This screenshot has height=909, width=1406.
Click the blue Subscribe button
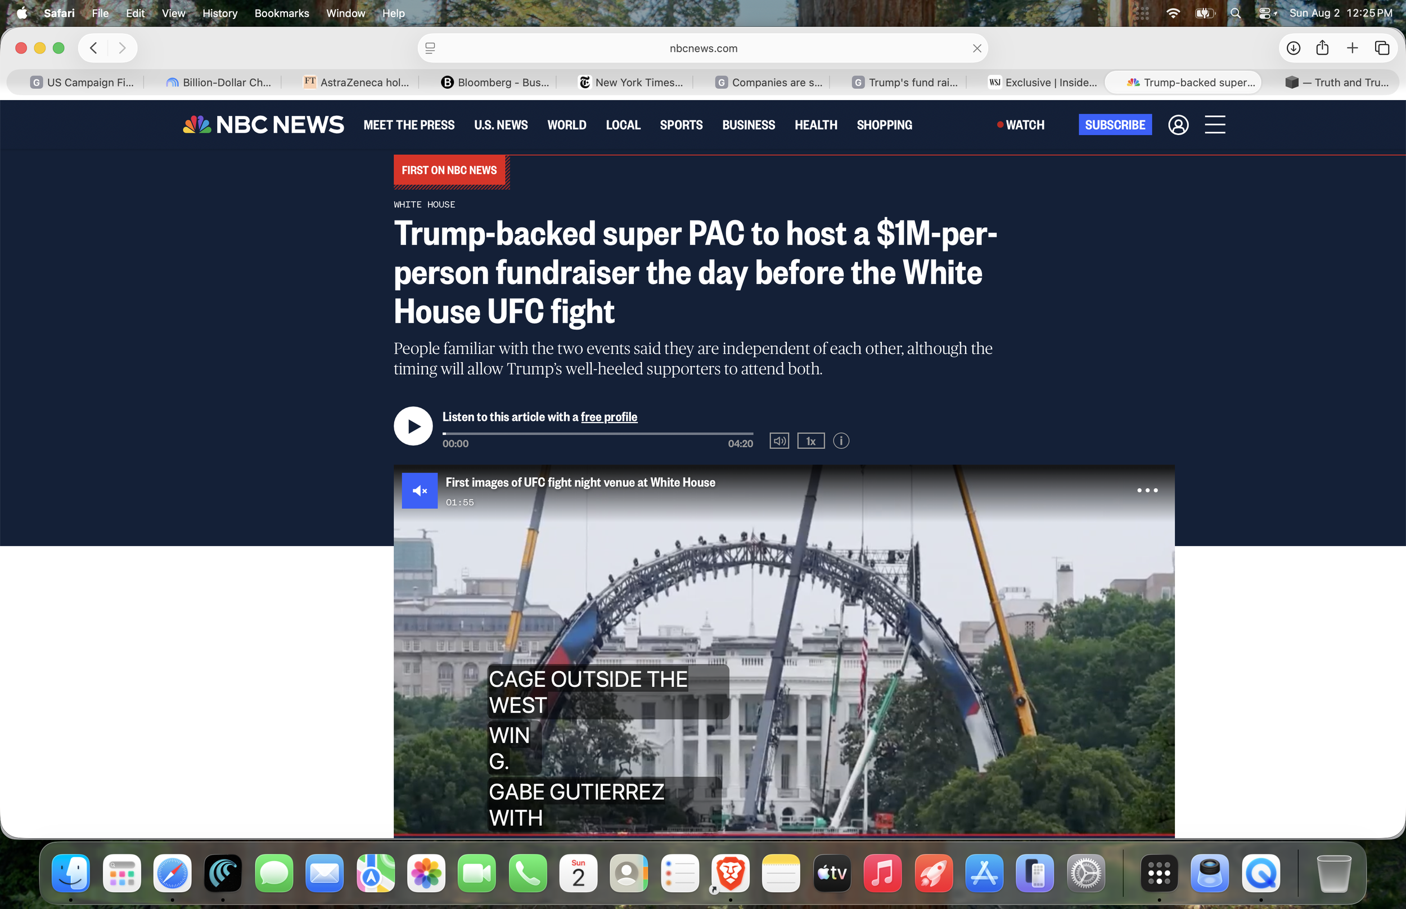[x=1115, y=124]
